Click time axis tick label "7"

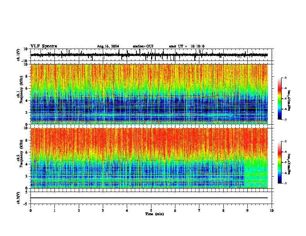point(199,211)
